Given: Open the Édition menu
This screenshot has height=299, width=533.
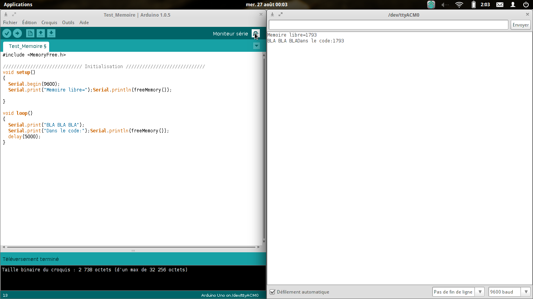Looking at the screenshot, I should 29,23.
